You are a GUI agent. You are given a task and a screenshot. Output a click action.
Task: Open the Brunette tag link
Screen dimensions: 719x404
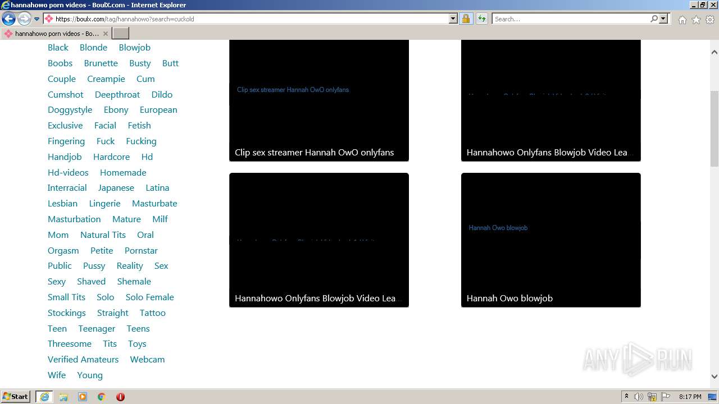[x=101, y=63]
